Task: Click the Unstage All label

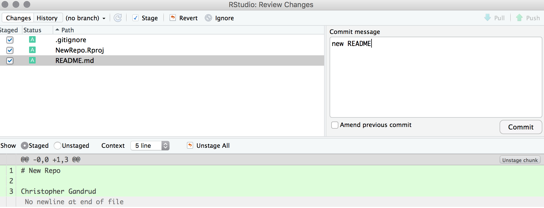Action: (213, 146)
